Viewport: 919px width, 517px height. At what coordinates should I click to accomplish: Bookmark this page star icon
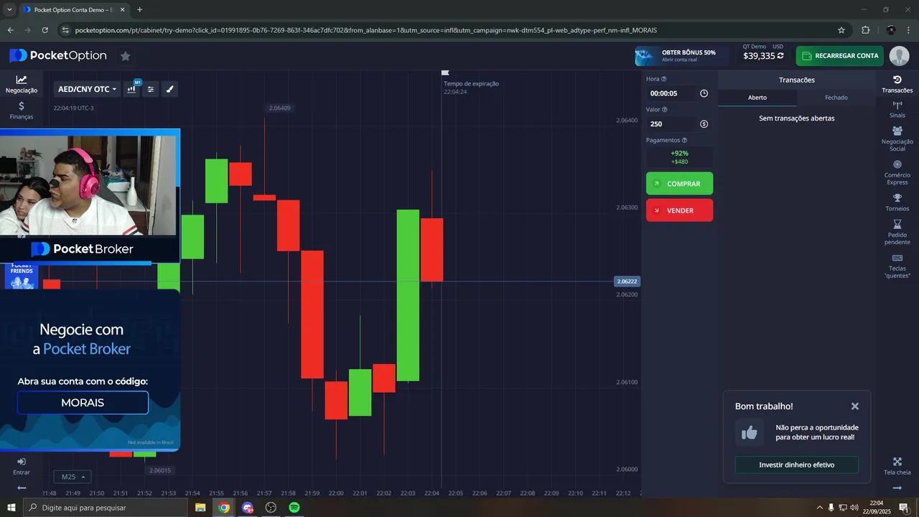click(841, 30)
